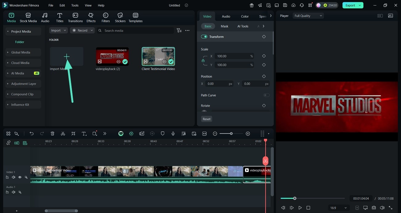
Task: Switch to the Audio properties tab
Action: [x=226, y=16]
